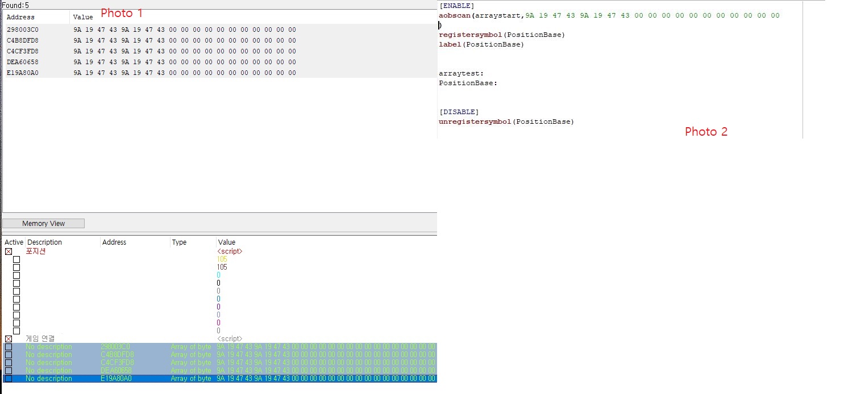
Task: Click Value header in the found results list
Action: pos(83,17)
